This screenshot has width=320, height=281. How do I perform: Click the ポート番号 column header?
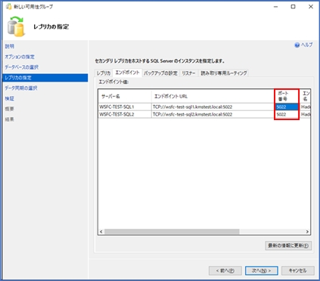coord(287,96)
